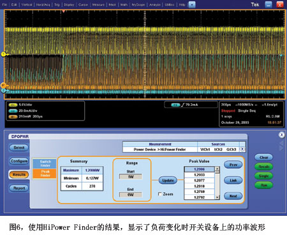Click the C2 trigger source badge
Viewport: 287px width, 235px height.
(175, 105)
